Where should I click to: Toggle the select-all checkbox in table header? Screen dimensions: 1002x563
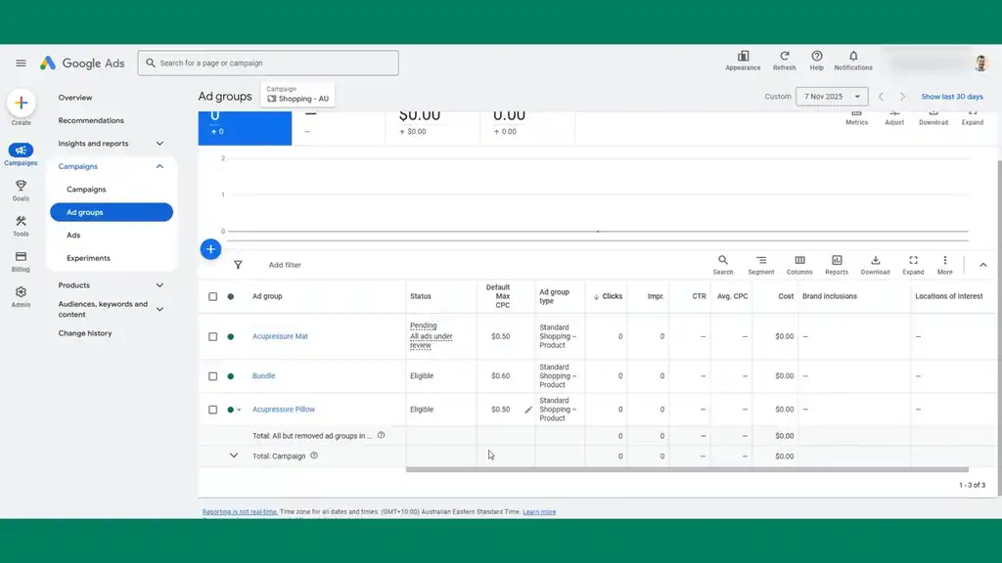(x=212, y=296)
